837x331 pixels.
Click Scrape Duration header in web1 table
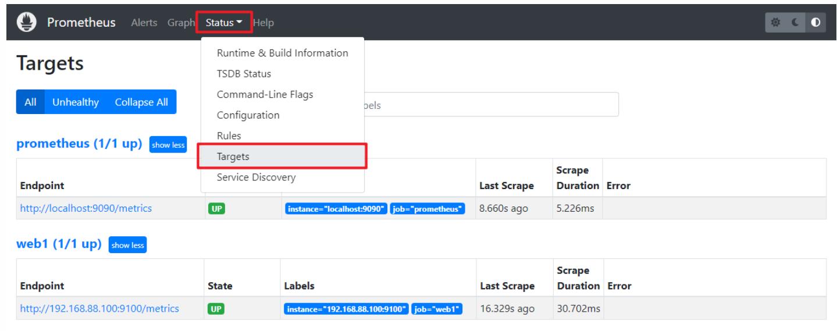(x=579, y=279)
